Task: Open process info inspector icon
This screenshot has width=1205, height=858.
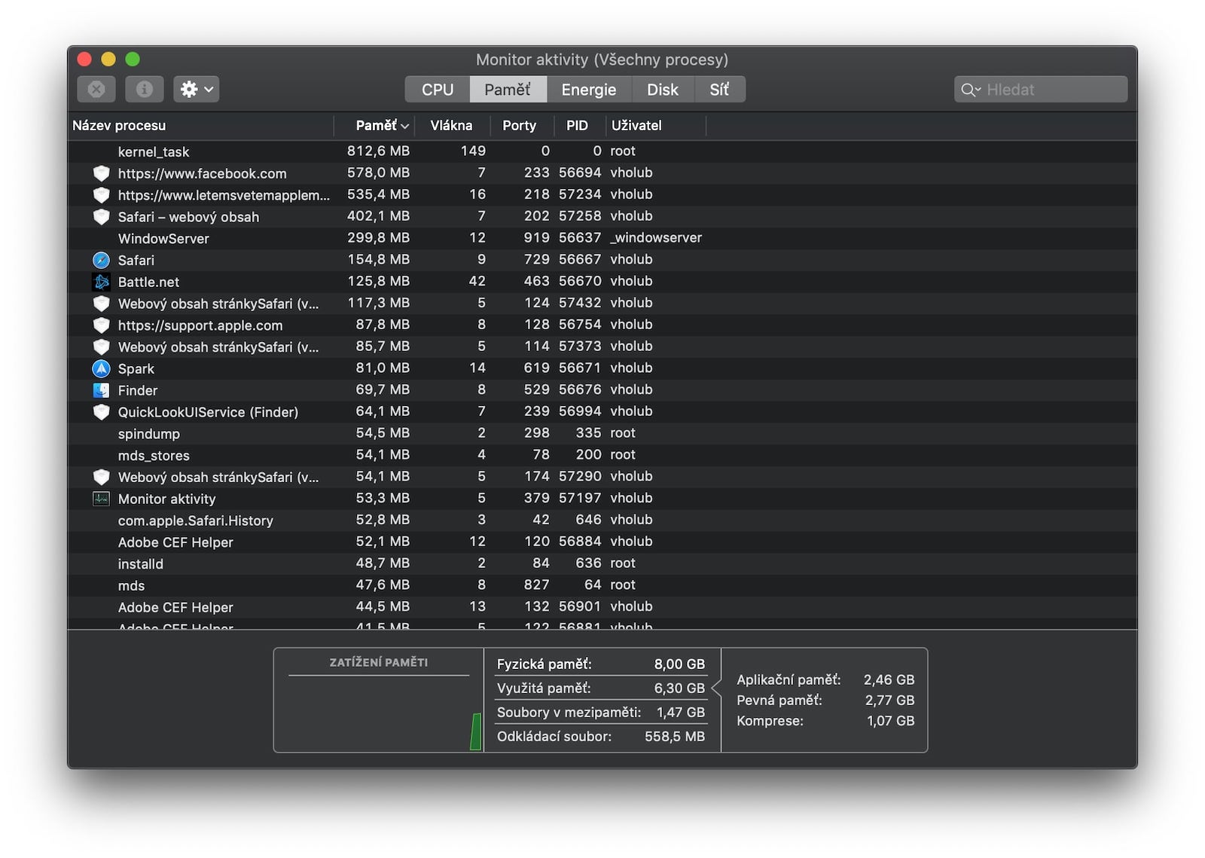Action: click(144, 89)
